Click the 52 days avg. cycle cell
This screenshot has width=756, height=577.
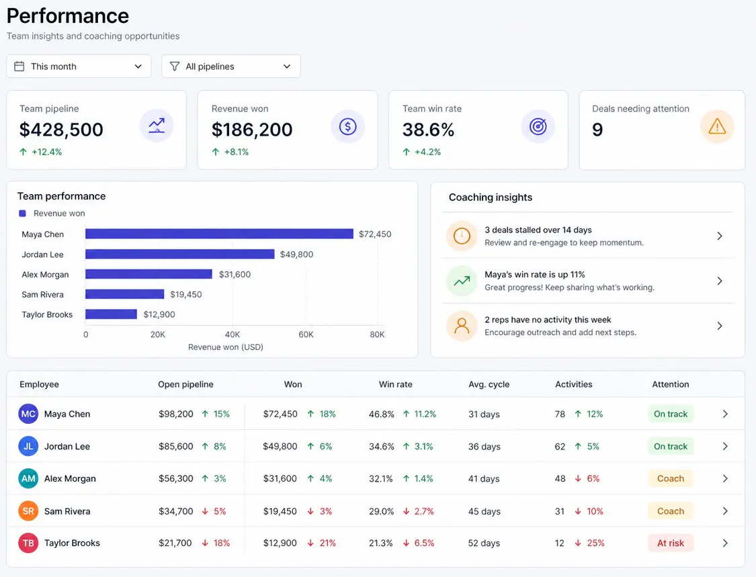pyautogui.click(x=484, y=543)
